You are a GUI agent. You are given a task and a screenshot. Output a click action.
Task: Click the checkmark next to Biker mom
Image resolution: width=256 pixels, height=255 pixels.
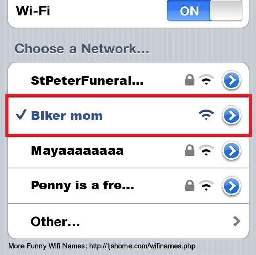coord(21,114)
